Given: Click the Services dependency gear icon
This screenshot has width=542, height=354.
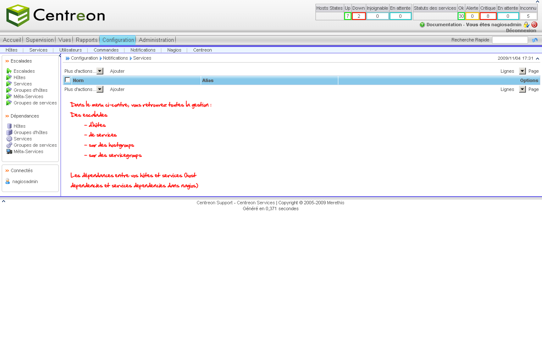Looking at the screenshot, I should pyautogui.click(x=9, y=139).
